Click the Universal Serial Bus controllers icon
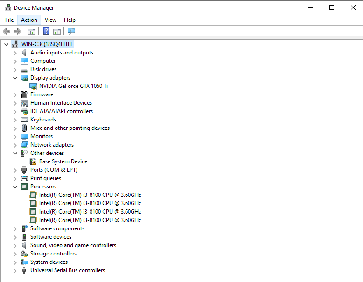 click(24, 270)
